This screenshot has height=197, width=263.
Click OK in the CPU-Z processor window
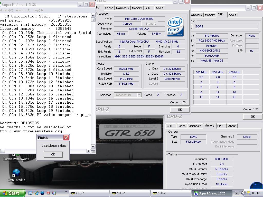coord(180,110)
